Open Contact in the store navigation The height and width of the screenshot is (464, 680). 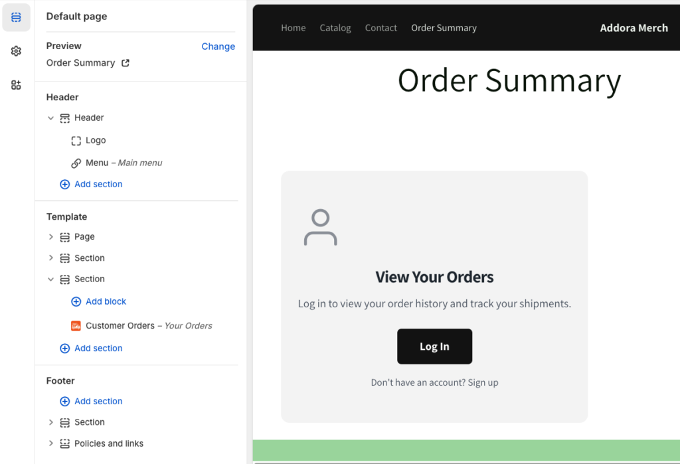381,28
